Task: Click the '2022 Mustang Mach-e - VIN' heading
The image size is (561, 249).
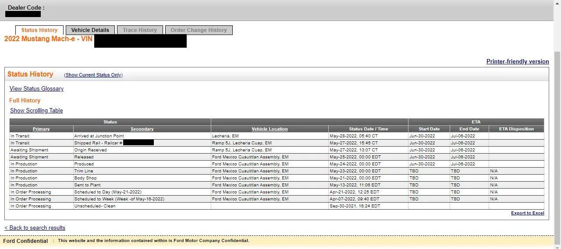Action: click(x=48, y=39)
